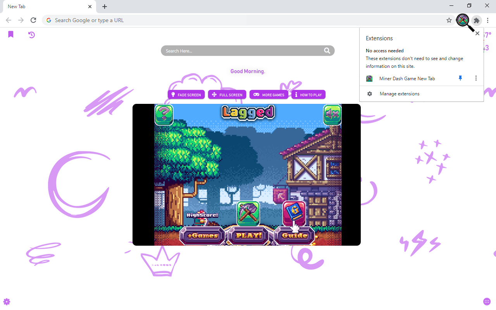496x310 pixels.
Task: Reload the page
Action: 33,20
